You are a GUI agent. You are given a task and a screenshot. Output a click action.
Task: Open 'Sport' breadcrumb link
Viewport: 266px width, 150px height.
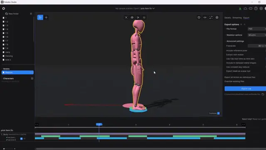(136, 8)
